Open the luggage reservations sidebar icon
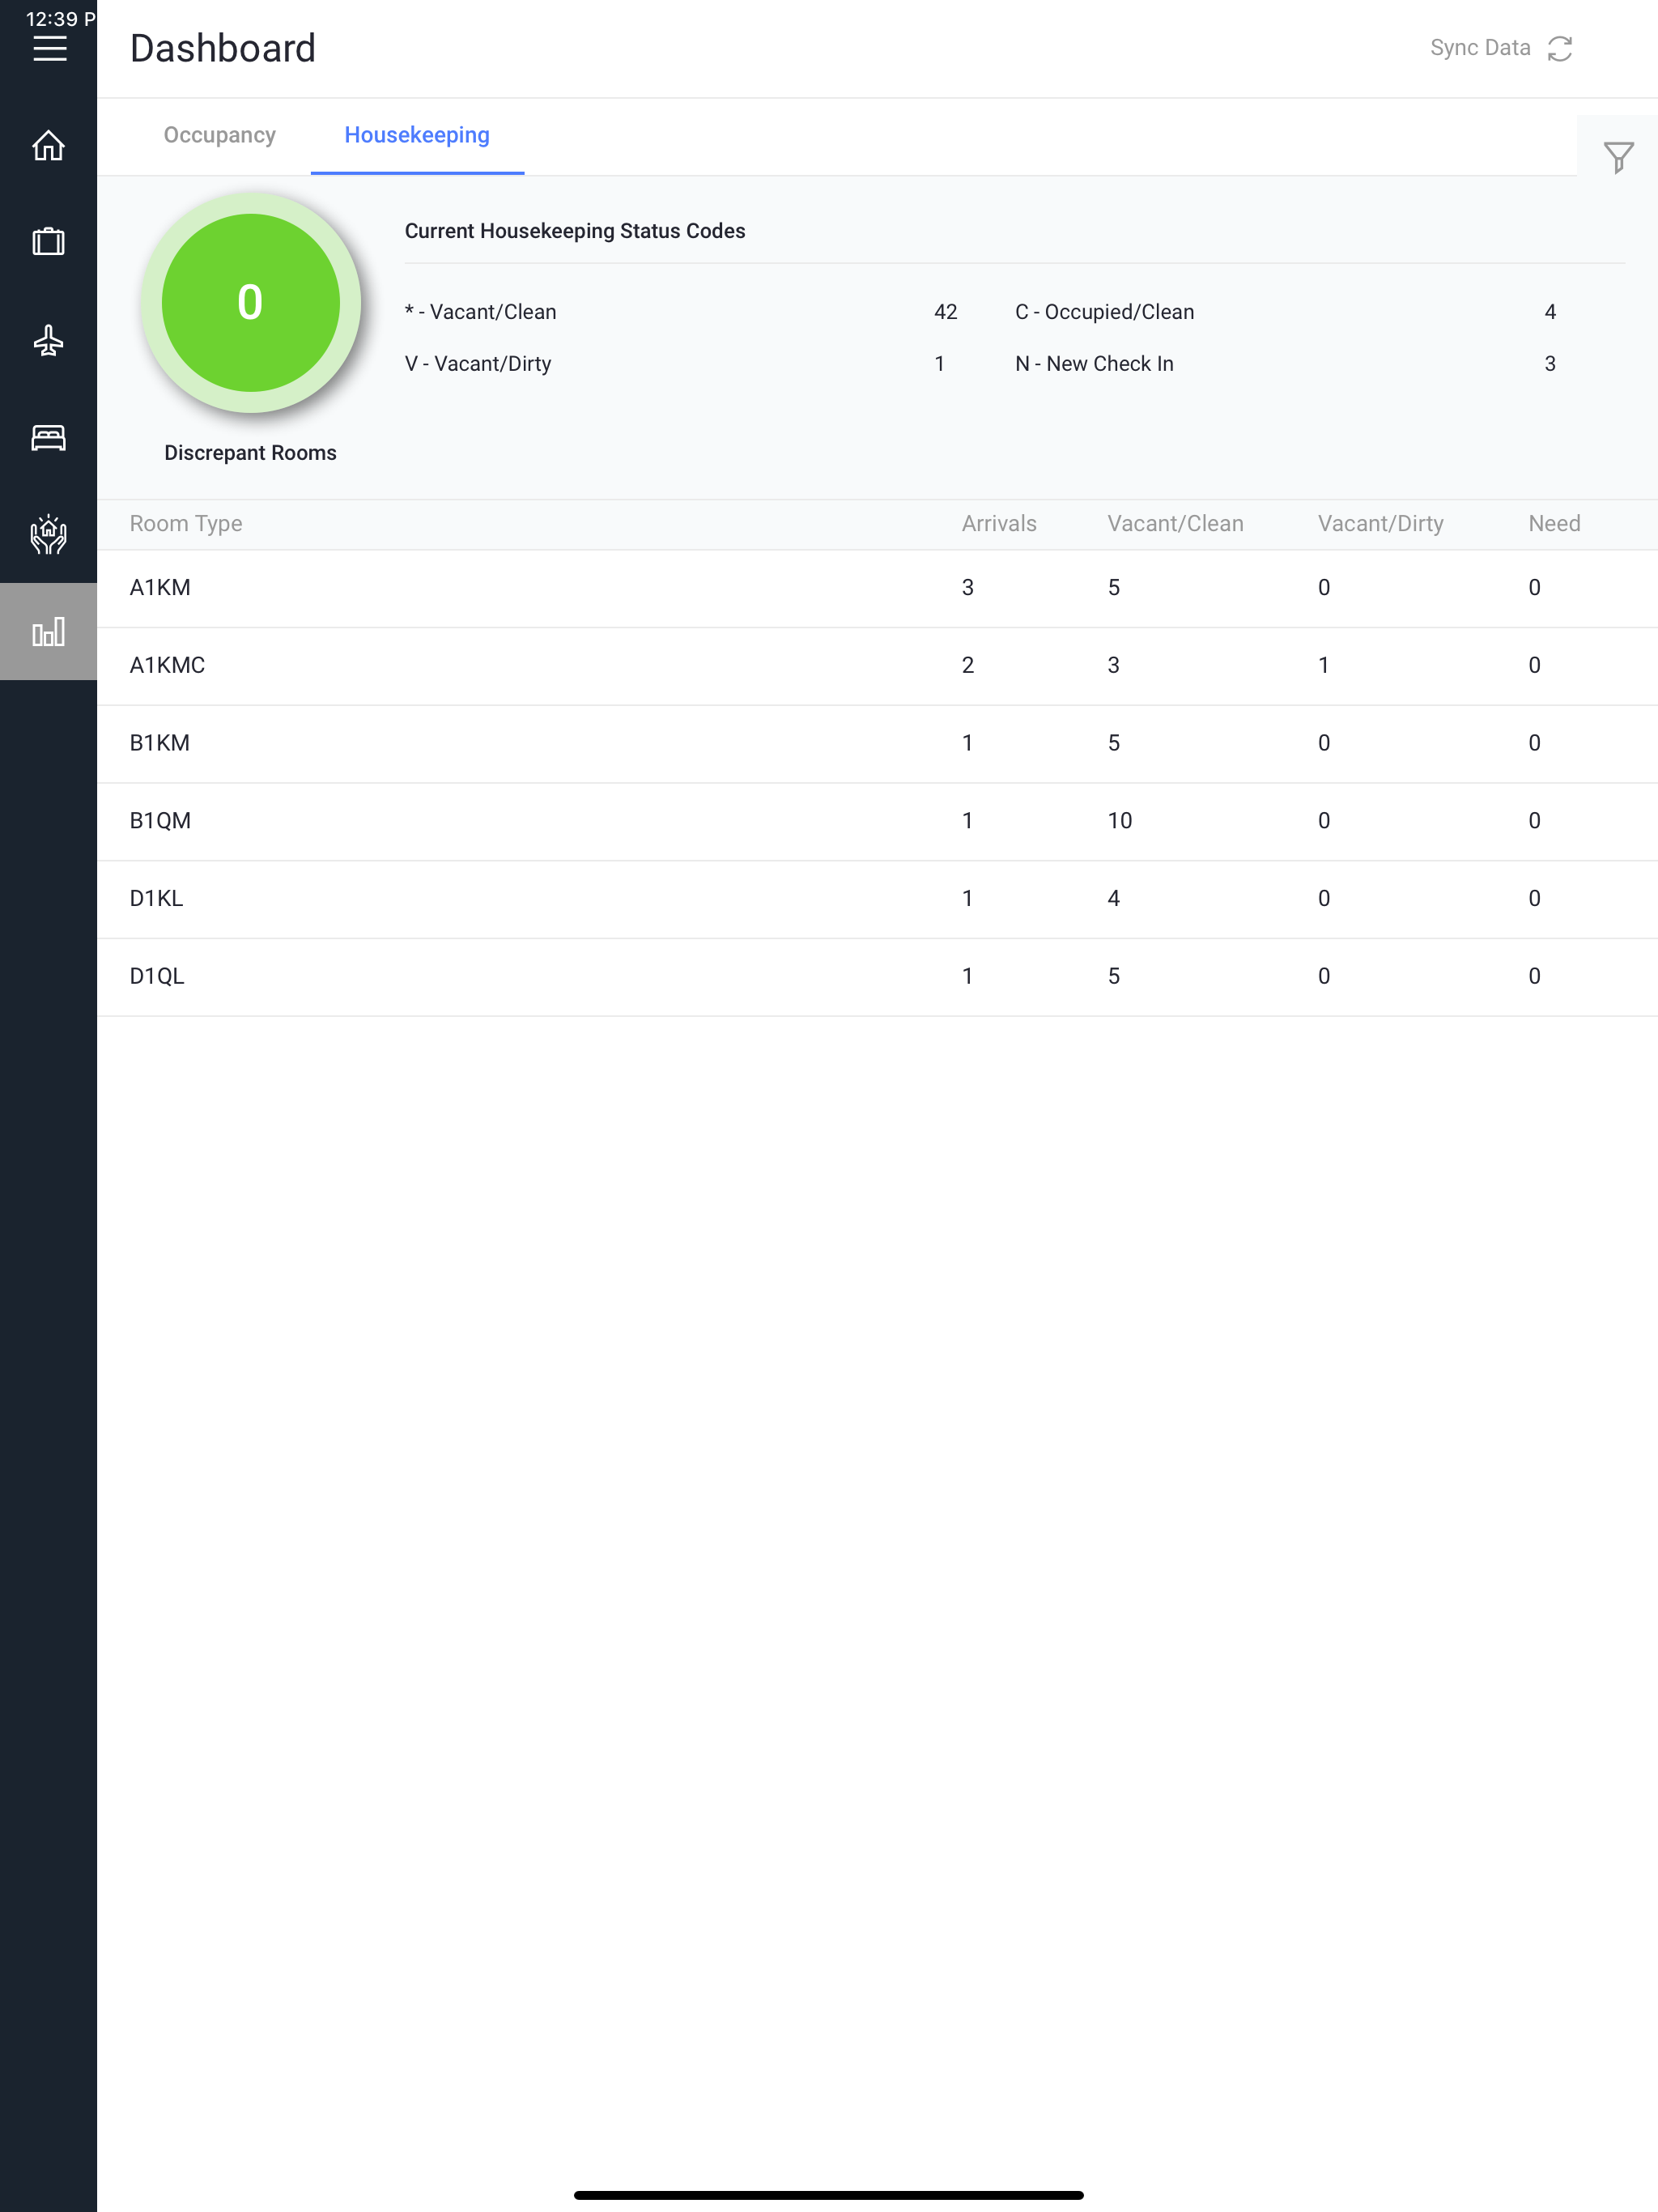This screenshot has height=2212, width=1658. click(x=48, y=242)
